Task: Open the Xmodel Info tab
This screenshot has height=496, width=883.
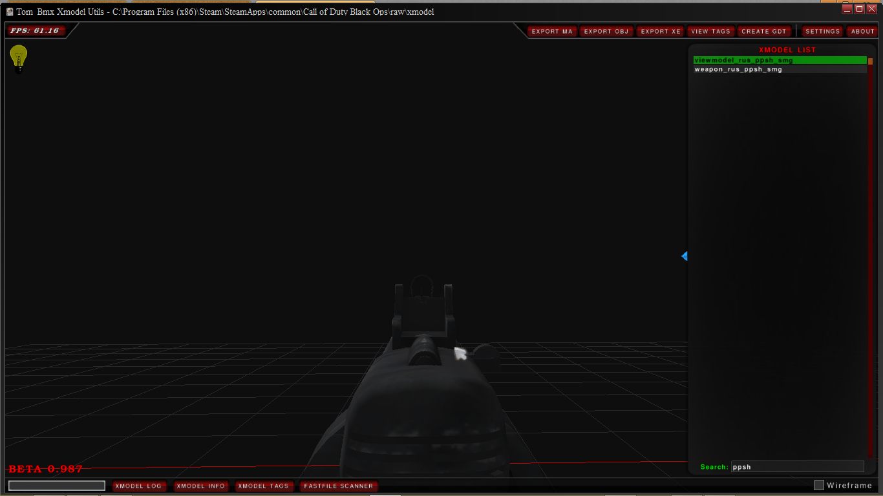Action: (200, 486)
